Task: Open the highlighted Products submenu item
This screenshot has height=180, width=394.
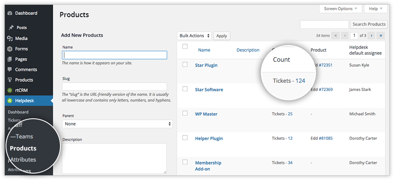Action: pos(23,148)
